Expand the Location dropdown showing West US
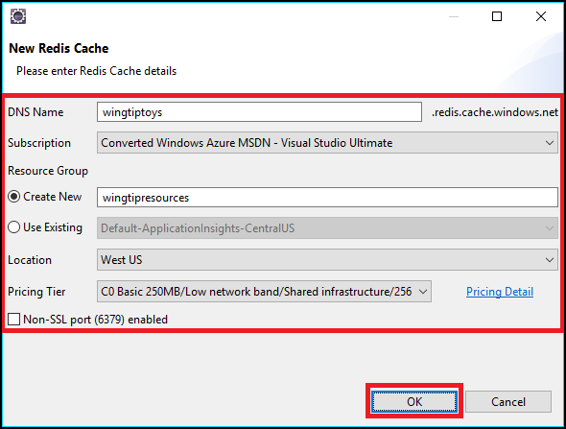 (x=327, y=260)
